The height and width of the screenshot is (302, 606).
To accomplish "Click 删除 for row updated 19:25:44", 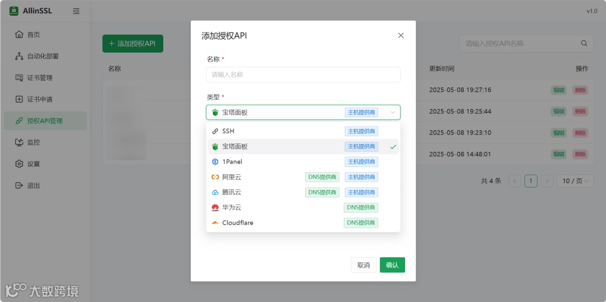I will coord(580,111).
